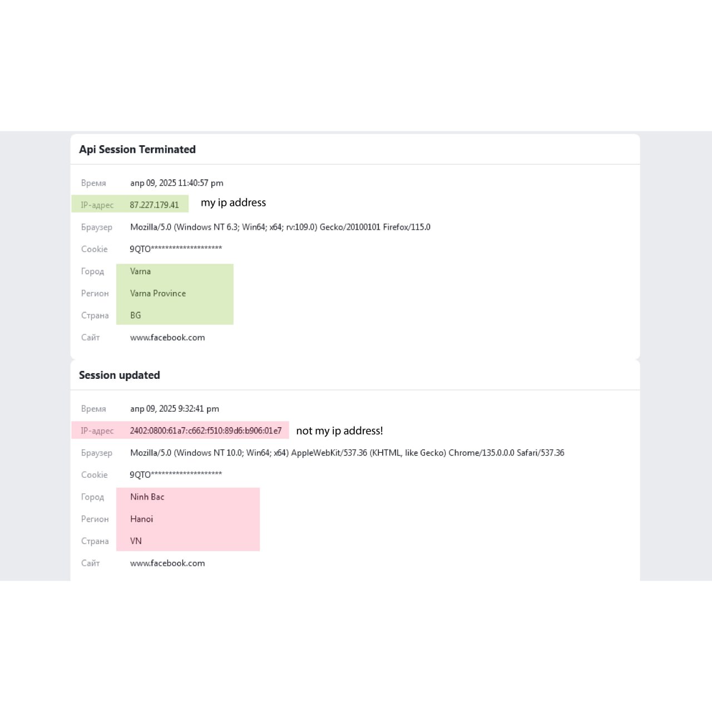
Task: Click the "my ip address" annotation
Action: (x=233, y=203)
